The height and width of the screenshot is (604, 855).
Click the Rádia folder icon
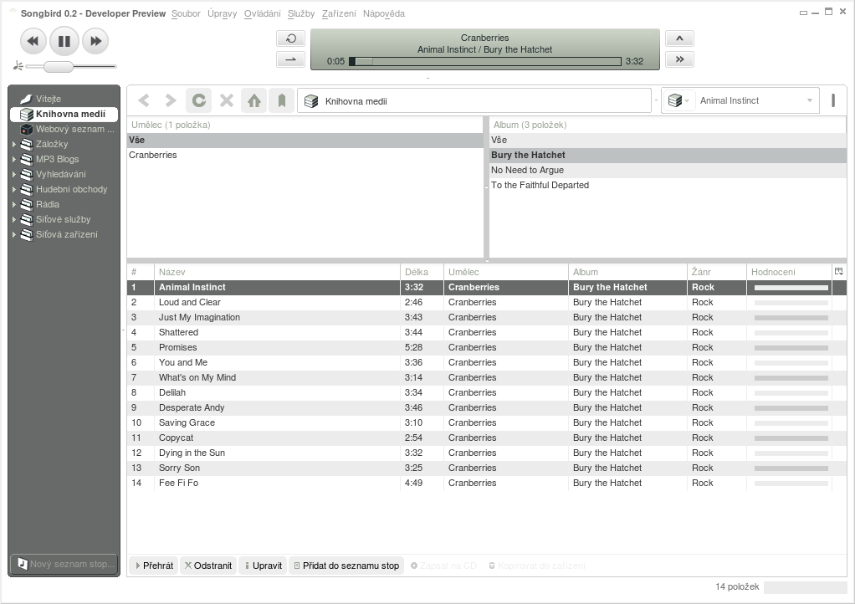[27, 204]
